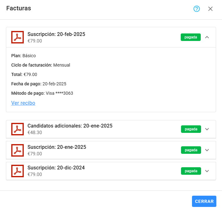
Task: Click the pagada badge on 20-feb-2025 invoice
Action: point(190,37)
